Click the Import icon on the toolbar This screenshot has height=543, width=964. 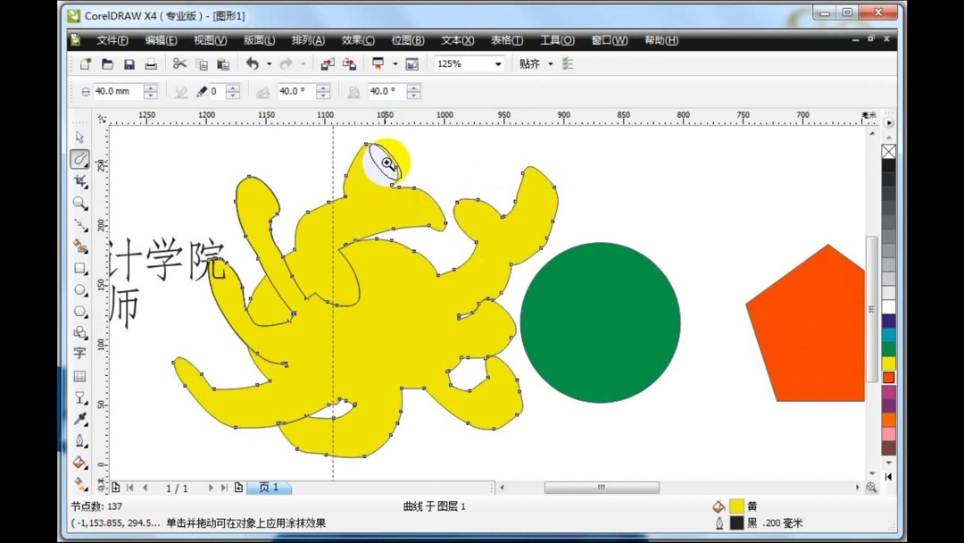(327, 63)
